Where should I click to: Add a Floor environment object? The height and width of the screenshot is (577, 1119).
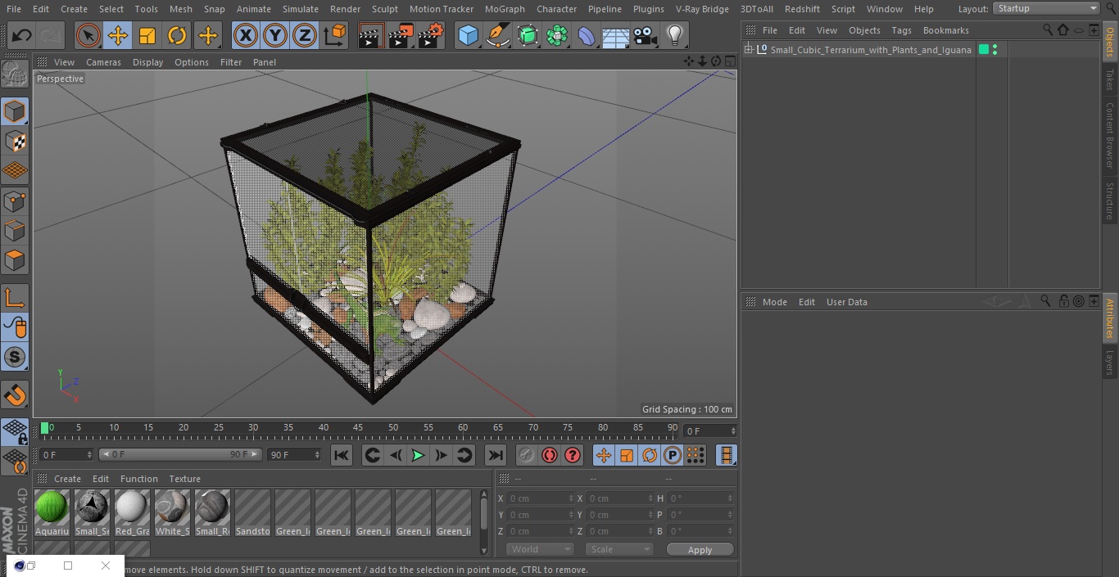point(616,35)
